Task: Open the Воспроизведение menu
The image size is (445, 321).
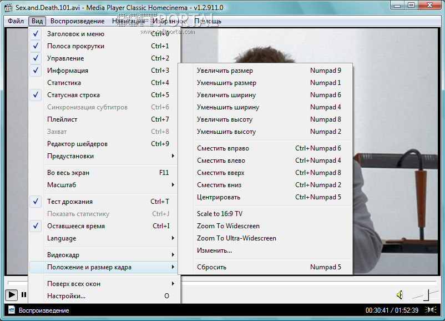Action: [x=77, y=21]
